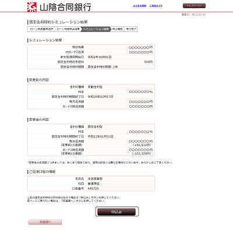Viewport: 233px width, 231px height.
Task: Select the 受付完了 progress step
Action: click(x=131, y=29)
